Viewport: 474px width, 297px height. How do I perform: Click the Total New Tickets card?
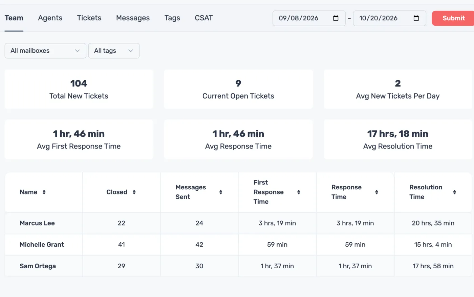(x=79, y=89)
